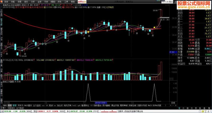This screenshot has width=212, height=113.
Task: Switch to the 联 tab in quote panel
Action: (x=200, y=108)
